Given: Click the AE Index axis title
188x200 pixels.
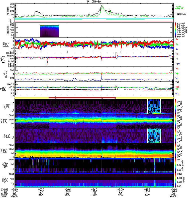Looking at the screenshot, I should click(8, 11).
